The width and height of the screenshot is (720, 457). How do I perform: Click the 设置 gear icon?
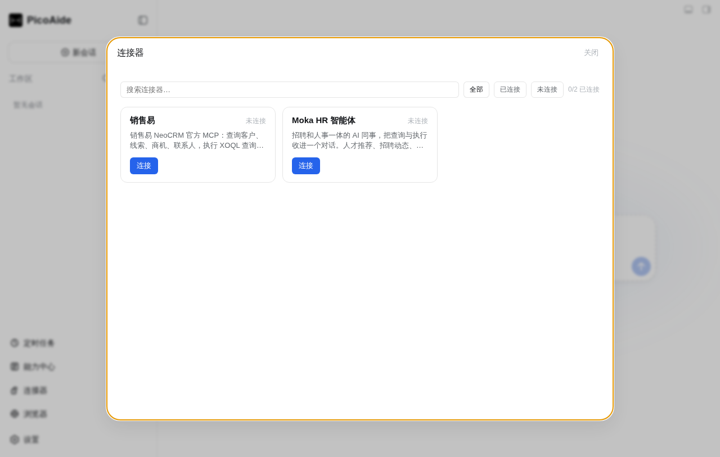[x=15, y=440]
